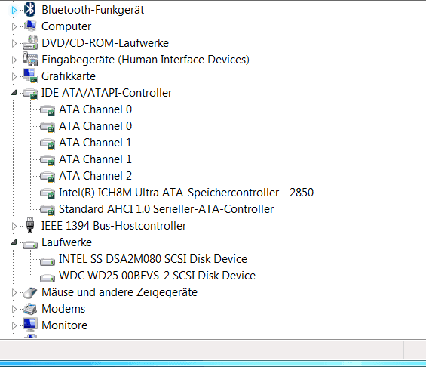Collapse the Laufwerke node
This screenshot has width=426, height=367.
[x=14, y=242]
